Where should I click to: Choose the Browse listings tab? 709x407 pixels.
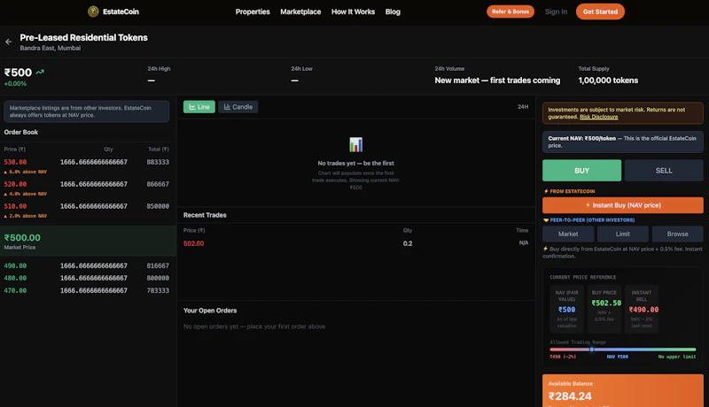(x=677, y=234)
